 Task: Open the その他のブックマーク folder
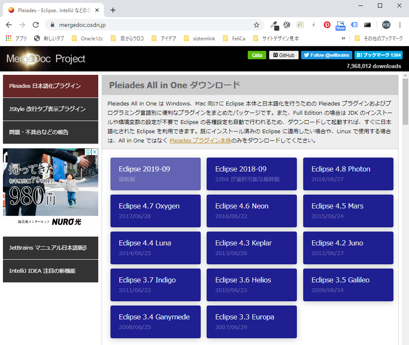click(x=379, y=38)
